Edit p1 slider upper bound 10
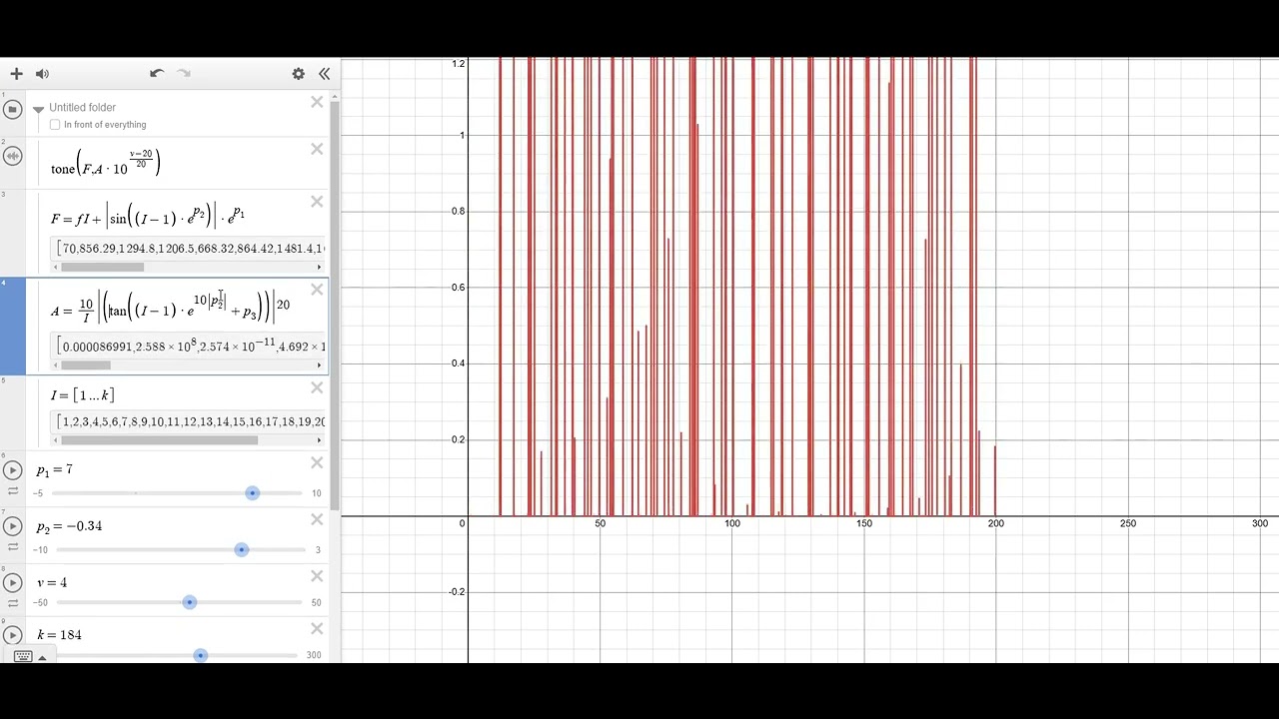This screenshot has height=719, width=1279. (x=316, y=493)
